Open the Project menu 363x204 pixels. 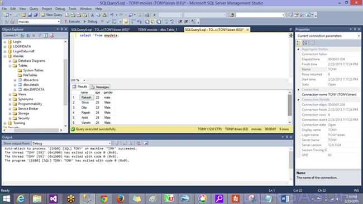(47, 8)
